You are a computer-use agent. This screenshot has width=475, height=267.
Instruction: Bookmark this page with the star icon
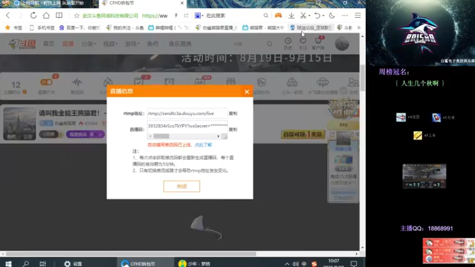(x=77, y=15)
